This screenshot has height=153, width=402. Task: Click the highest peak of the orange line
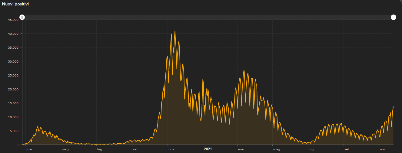tap(175, 31)
